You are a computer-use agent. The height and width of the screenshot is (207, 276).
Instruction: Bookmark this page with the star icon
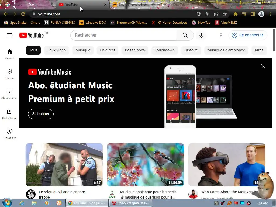click(225, 14)
